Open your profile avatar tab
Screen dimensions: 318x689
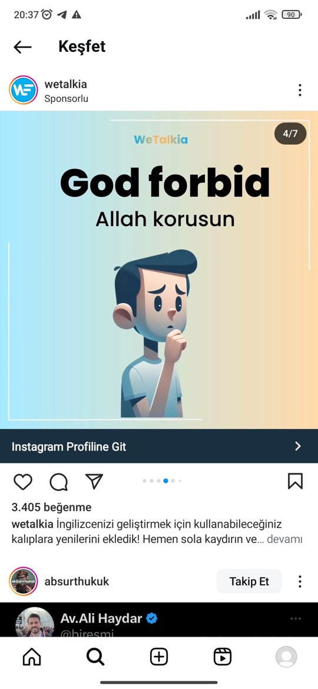(x=286, y=657)
